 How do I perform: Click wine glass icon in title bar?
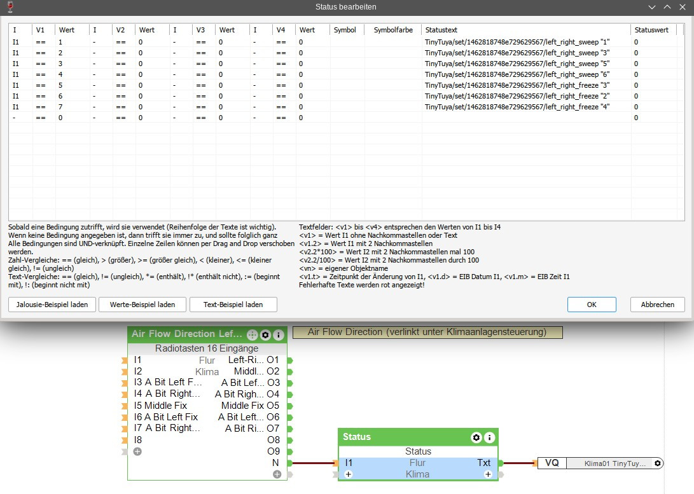pyautogui.click(x=8, y=7)
